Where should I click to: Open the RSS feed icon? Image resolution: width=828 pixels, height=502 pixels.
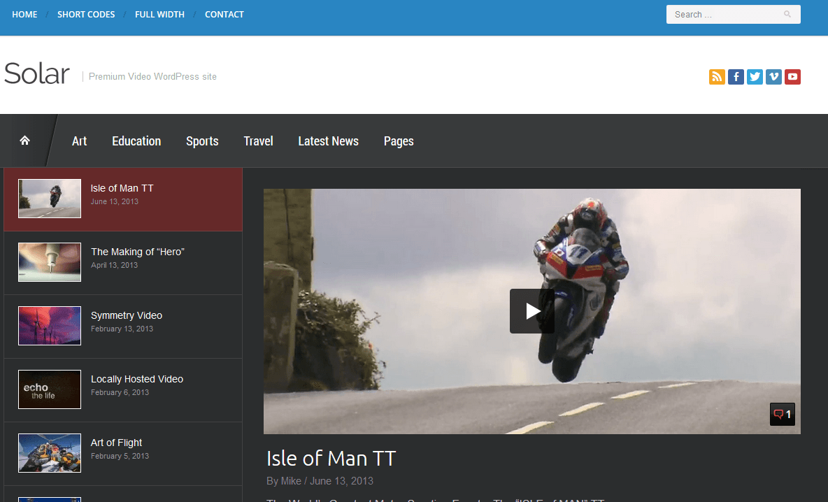pyautogui.click(x=717, y=76)
